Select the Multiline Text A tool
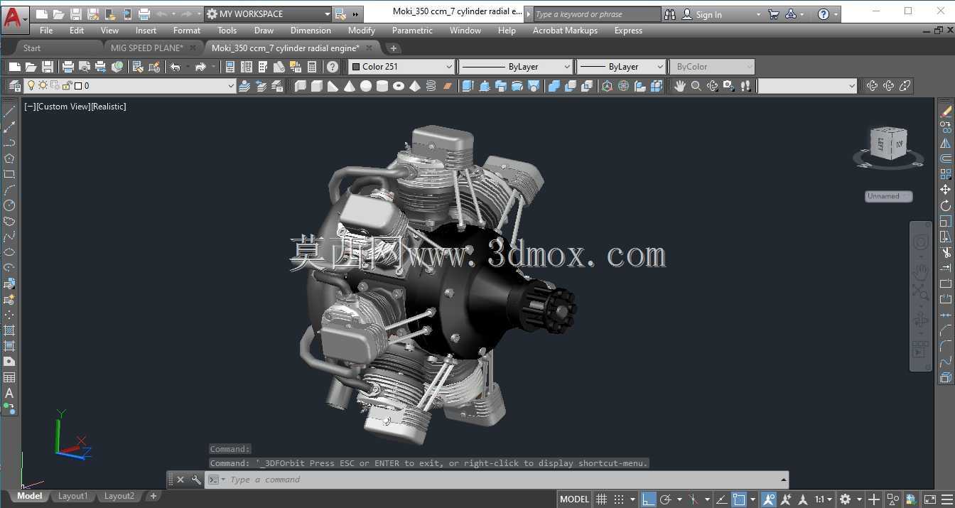Screen dimensions: 955x508 [9, 393]
